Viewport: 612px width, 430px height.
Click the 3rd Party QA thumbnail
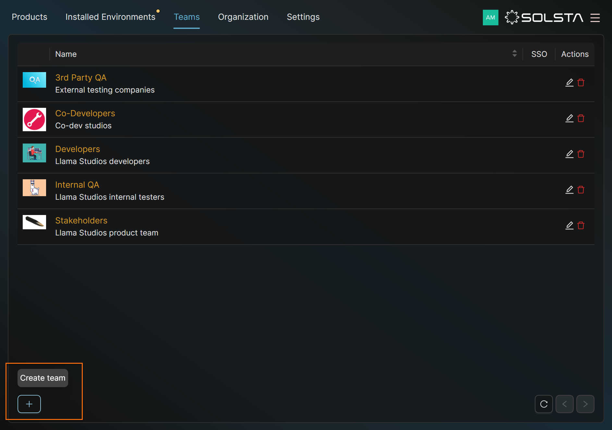34,80
